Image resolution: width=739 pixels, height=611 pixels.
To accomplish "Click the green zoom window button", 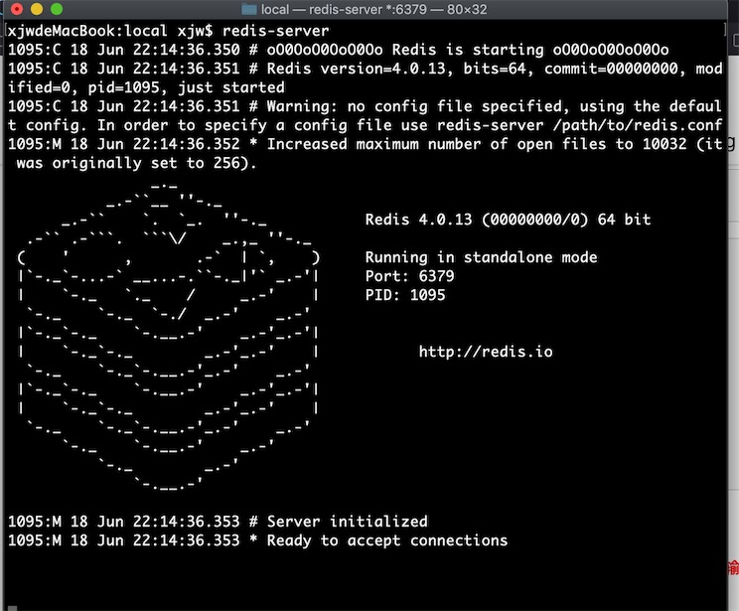I will [57, 9].
